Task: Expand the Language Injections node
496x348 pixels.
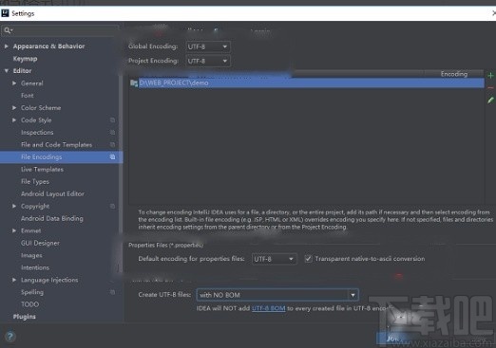Action: point(14,280)
